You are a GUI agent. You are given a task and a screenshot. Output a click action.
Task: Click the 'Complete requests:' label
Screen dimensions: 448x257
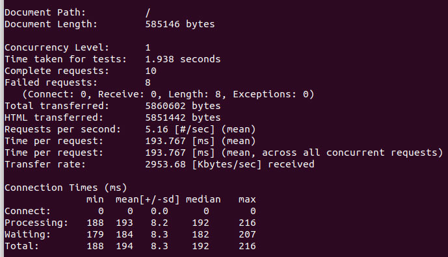coord(57,71)
